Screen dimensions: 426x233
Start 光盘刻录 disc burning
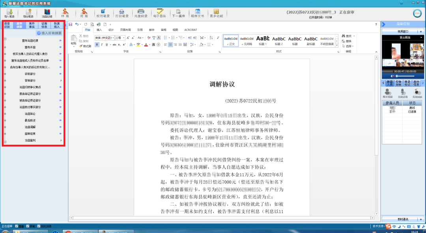click(141, 13)
